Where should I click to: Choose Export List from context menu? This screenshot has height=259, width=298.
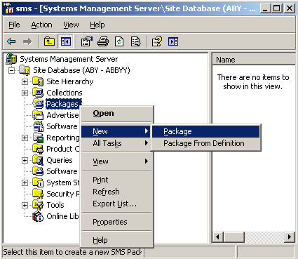coord(116,204)
